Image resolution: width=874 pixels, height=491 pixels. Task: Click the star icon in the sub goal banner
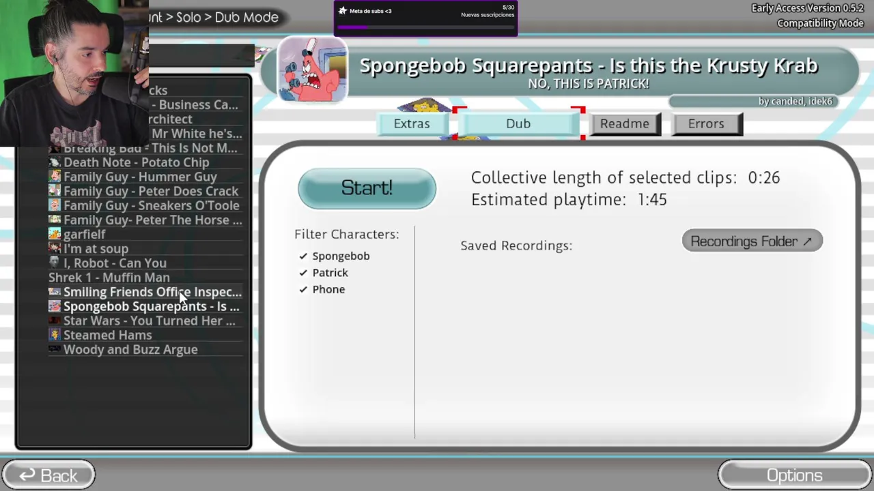tap(342, 11)
